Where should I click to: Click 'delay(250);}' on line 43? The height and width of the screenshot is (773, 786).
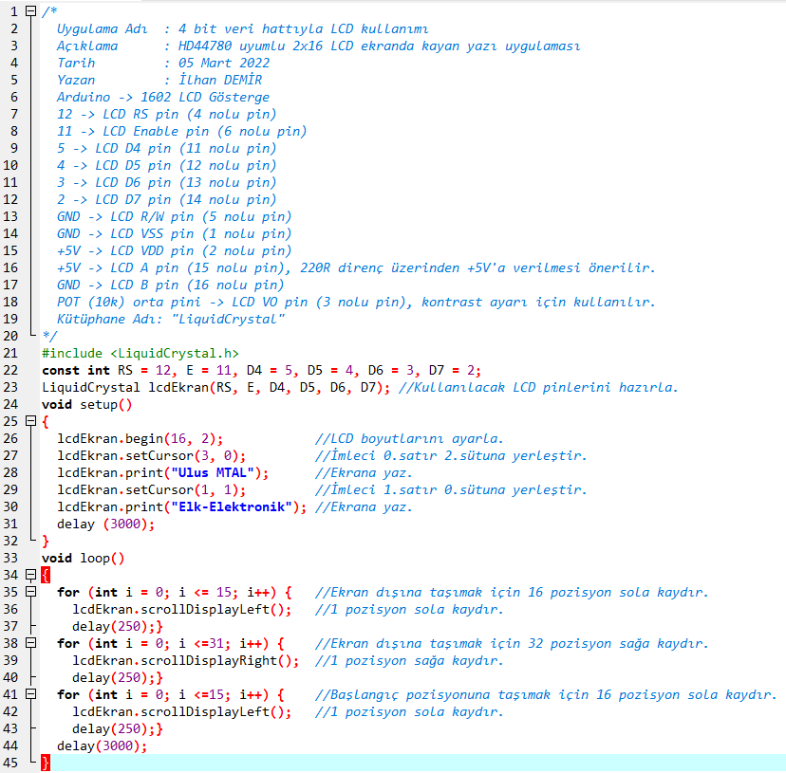tap(118, 729)
